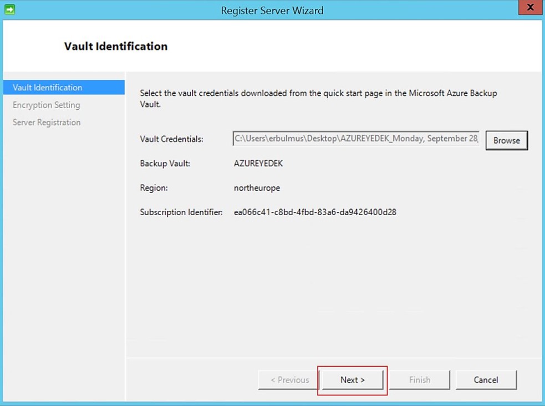Browse for the vault credentials file
Image resolution: width=545 pixels, height=406 pixels.
(x=506, y=140)
